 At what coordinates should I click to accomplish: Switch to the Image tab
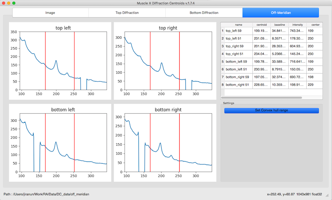[51, 13]
